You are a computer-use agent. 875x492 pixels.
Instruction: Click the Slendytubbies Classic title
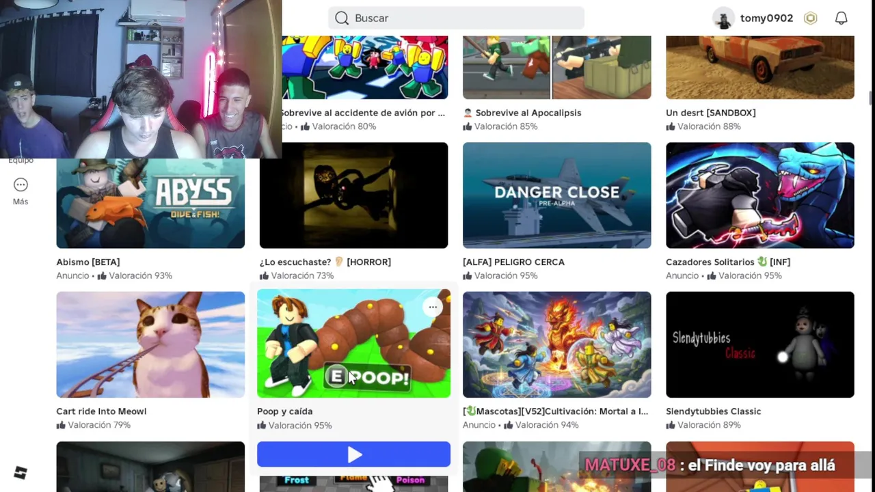tap(714, 411)
